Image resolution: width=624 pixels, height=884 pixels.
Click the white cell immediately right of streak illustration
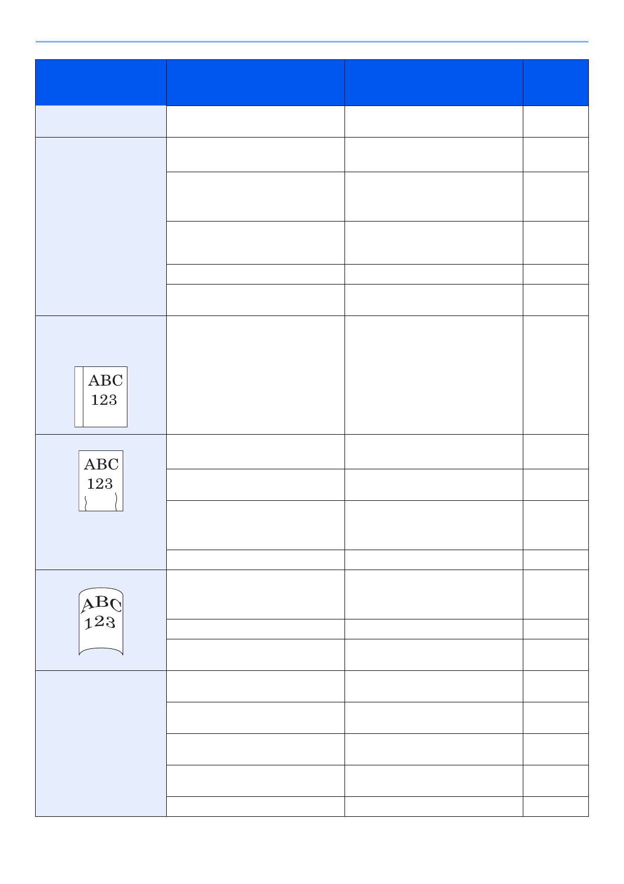click(255, 375)
